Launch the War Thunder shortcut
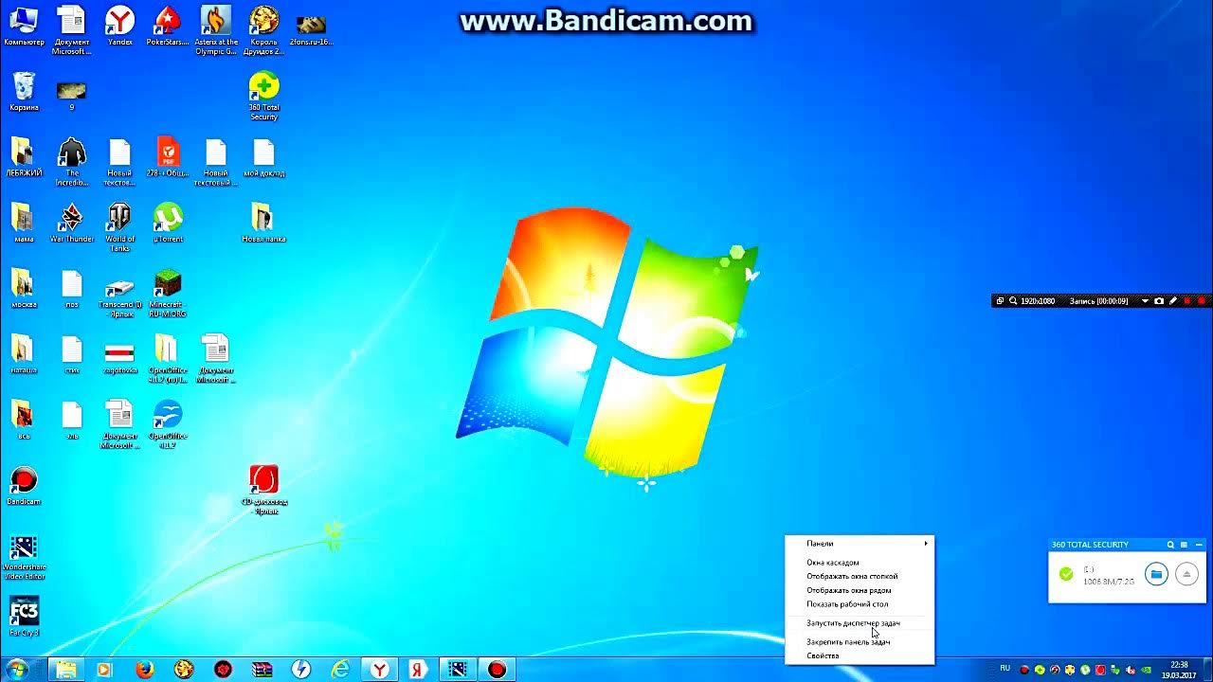The height and width of the screenshot is (682, 1213). (72, 223)
